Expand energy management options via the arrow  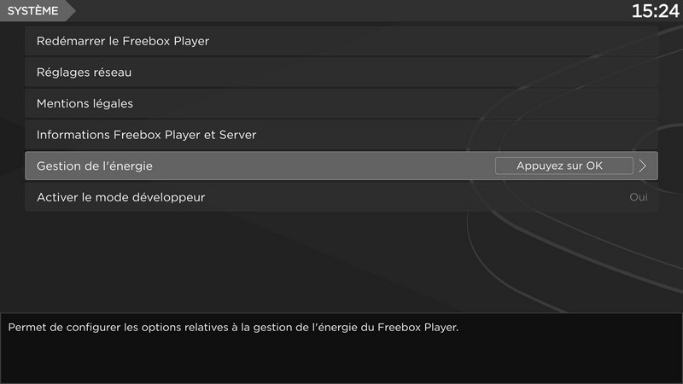[x=643, y=166]
